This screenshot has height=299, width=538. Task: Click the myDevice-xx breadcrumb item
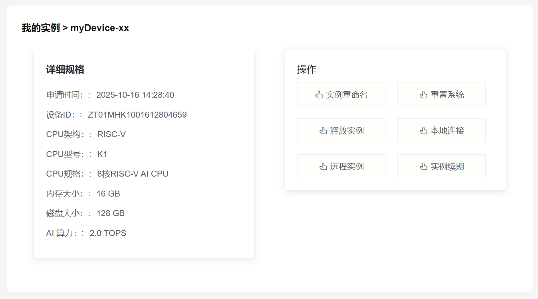click(100, 28)
